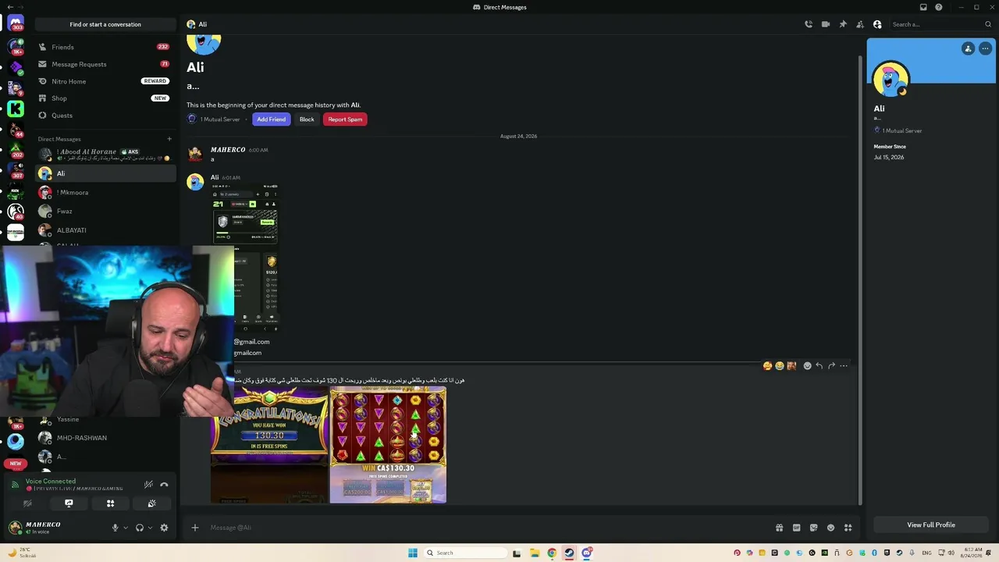Open the Quests page

105,116
